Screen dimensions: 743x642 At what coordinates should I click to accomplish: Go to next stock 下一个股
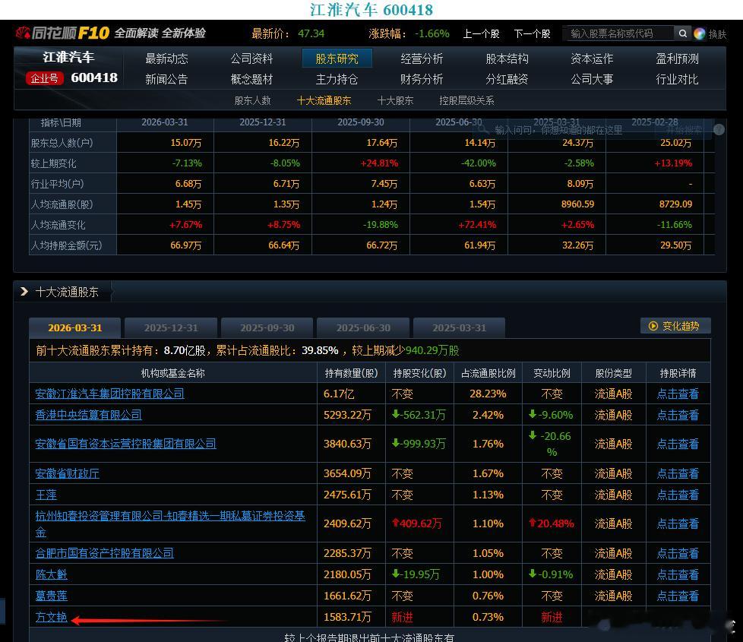point(532,33)
